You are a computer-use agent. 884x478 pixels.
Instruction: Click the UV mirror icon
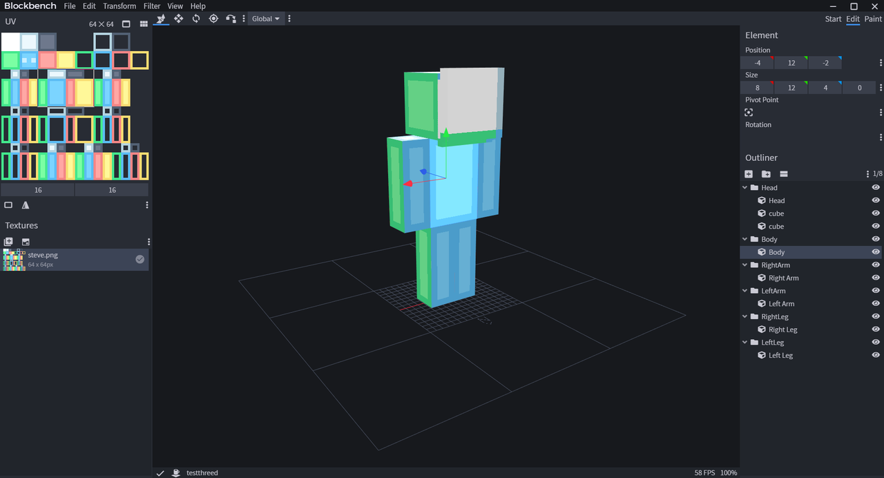26,205
